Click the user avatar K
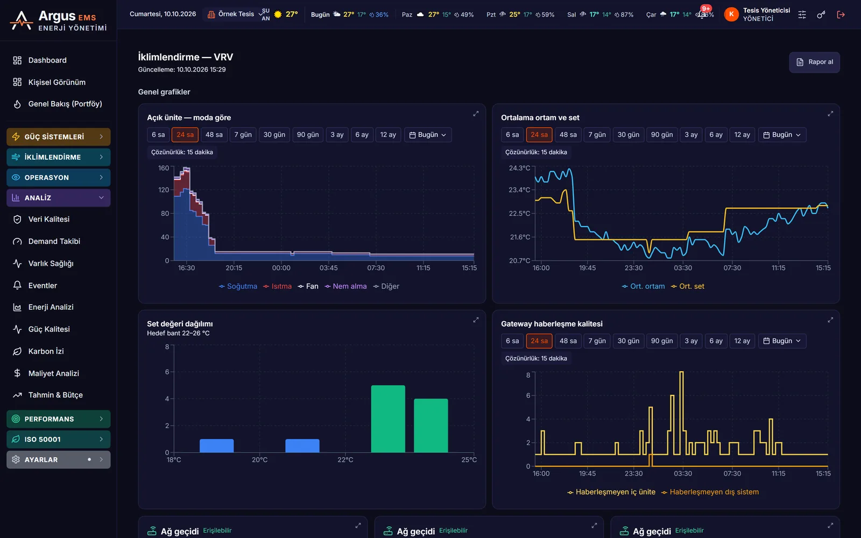Screen dimensions: 861x538 tap(731, 15)
